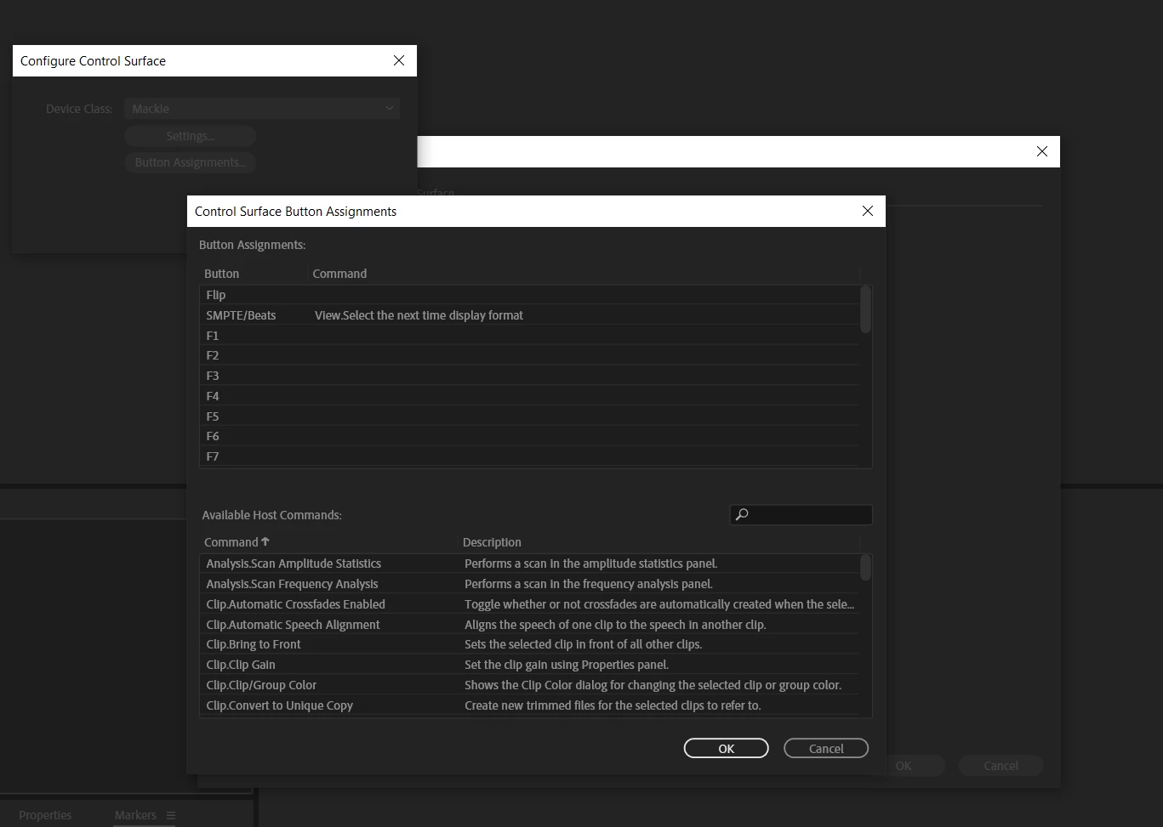Click description 'Sets the selected clip in front...'
The height and width of the screenshot is (827, 1163).
(x=584, y=644)
